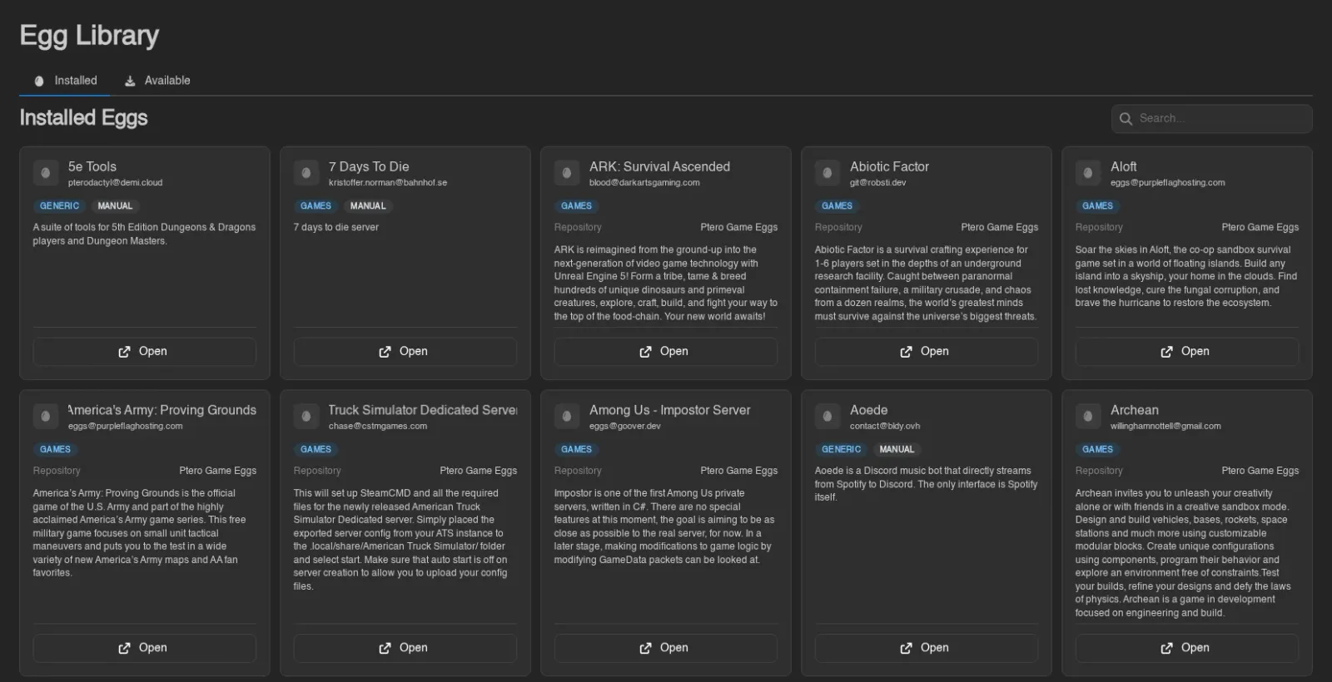Switch to the Installed tab
1332x682 pixels.
point(65,81)
